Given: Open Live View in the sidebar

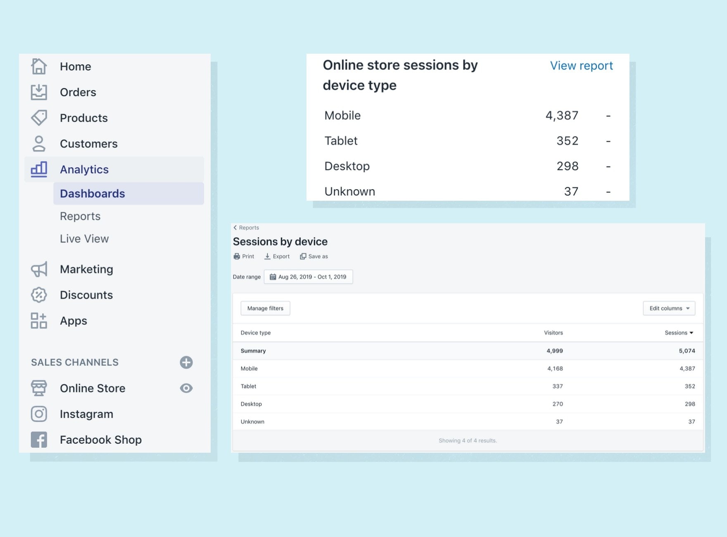Looking at the screenshot, I should point(84,239).
